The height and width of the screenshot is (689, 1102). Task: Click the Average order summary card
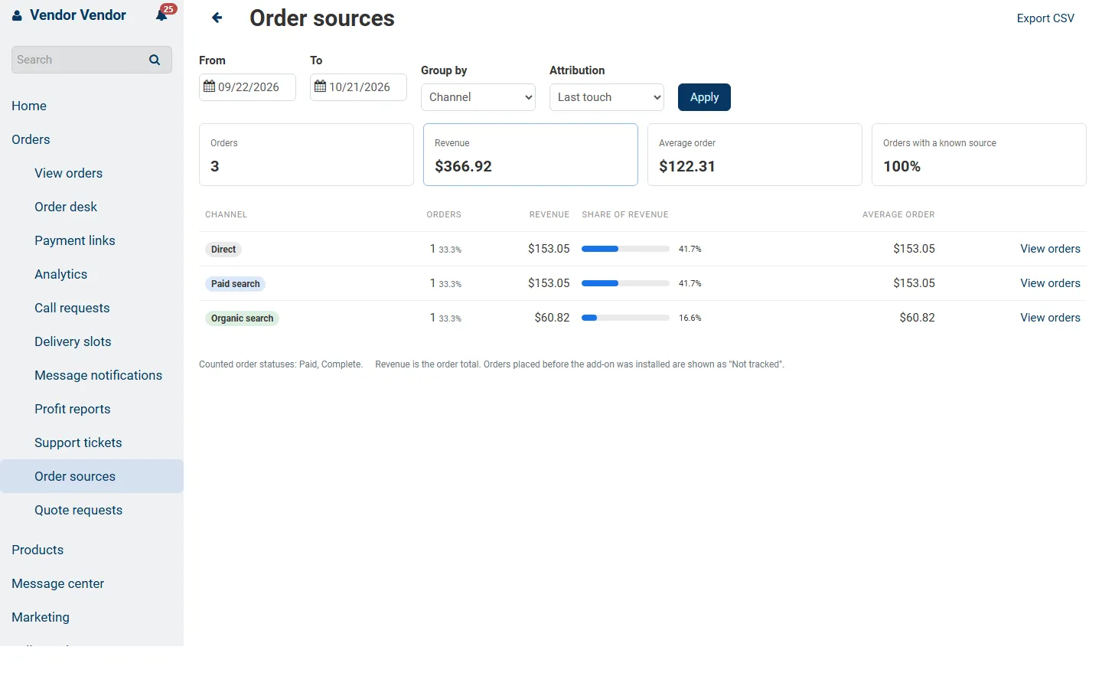(755, 155)
